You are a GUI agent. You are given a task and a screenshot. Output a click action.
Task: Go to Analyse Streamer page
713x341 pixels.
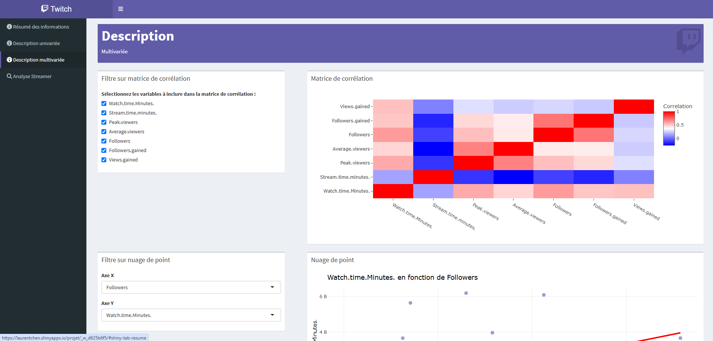tap(32, 76)
